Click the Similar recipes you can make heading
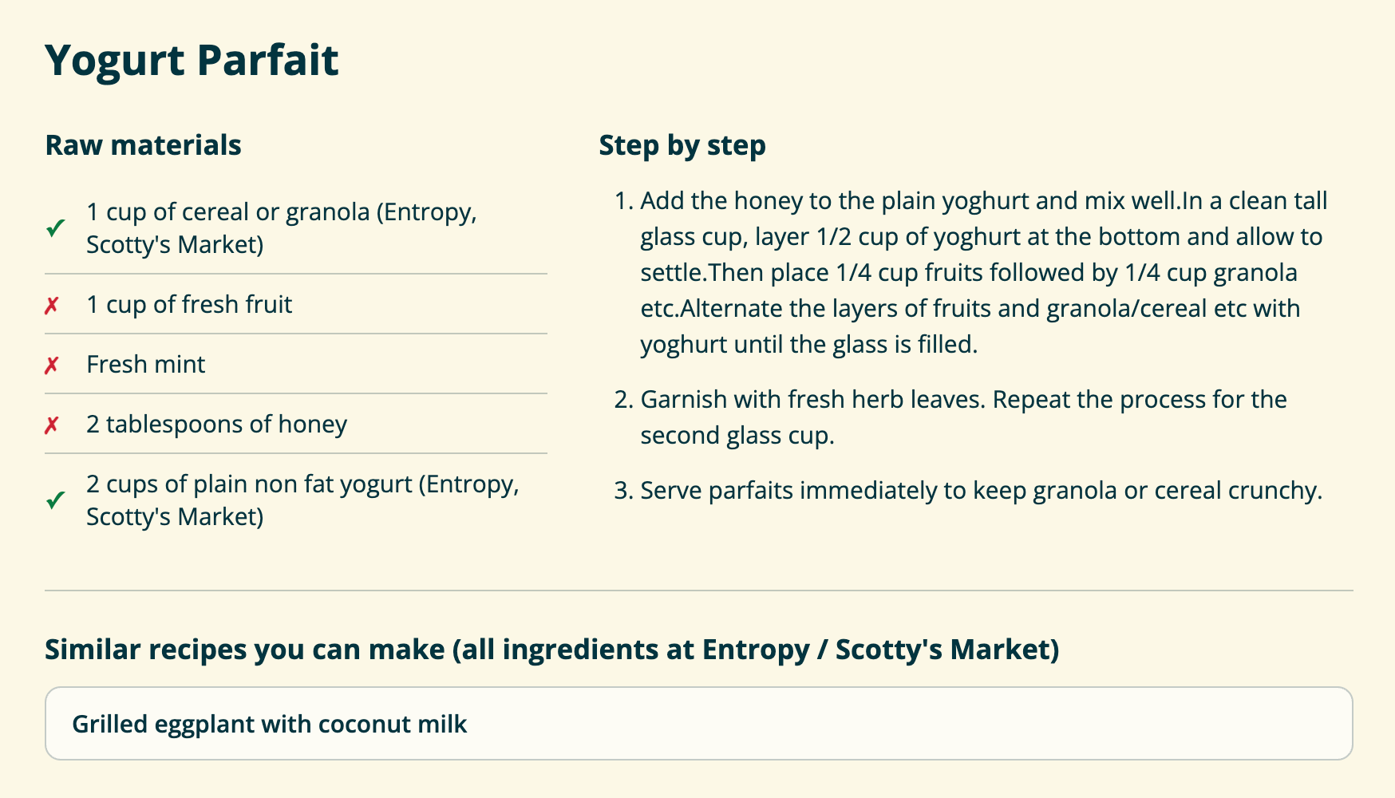This screenshot has width=1395, height=798. pos(551,650)
